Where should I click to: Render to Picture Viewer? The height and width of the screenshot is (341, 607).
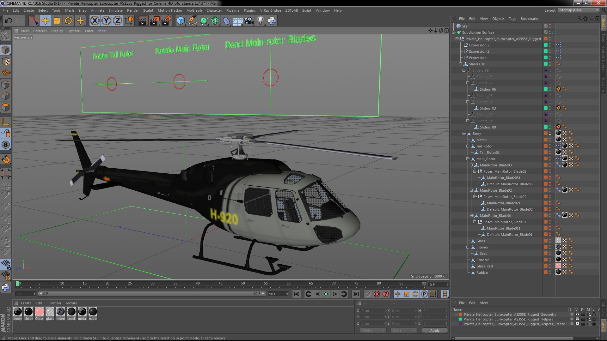155,21
